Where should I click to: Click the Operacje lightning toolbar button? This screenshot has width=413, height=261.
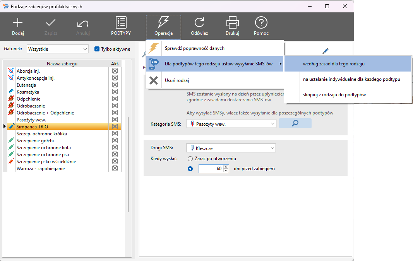coord(163,27)
